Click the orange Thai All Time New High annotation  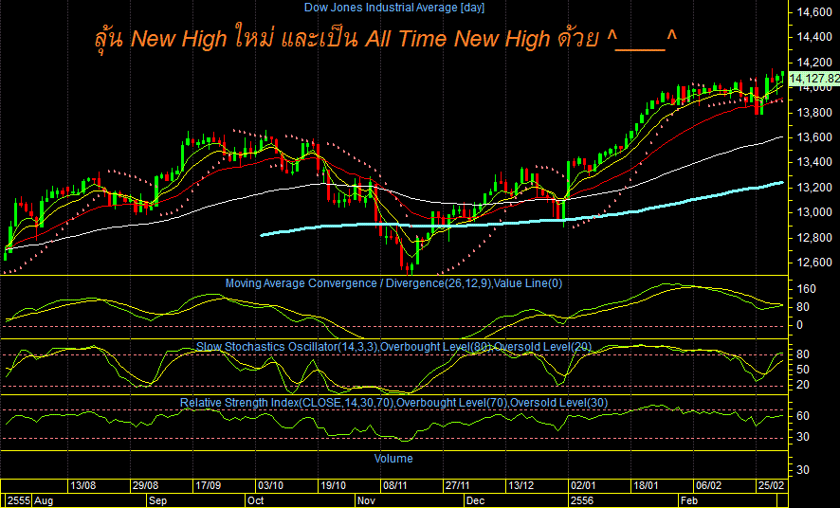[385, 39]
